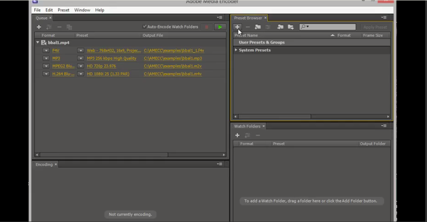Open the Edit menu
This screenshot has height=222, width=427.
pyautogui.click(x=49, y=10)
